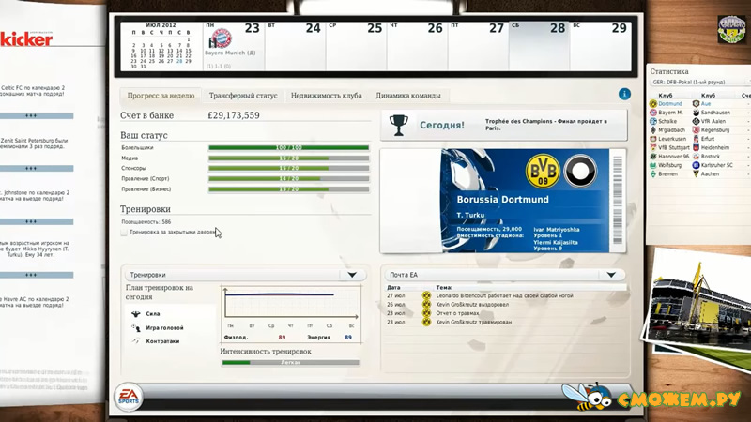
Task: Click Bremen crest in Статистика table
Action: (x=652, y=174)
